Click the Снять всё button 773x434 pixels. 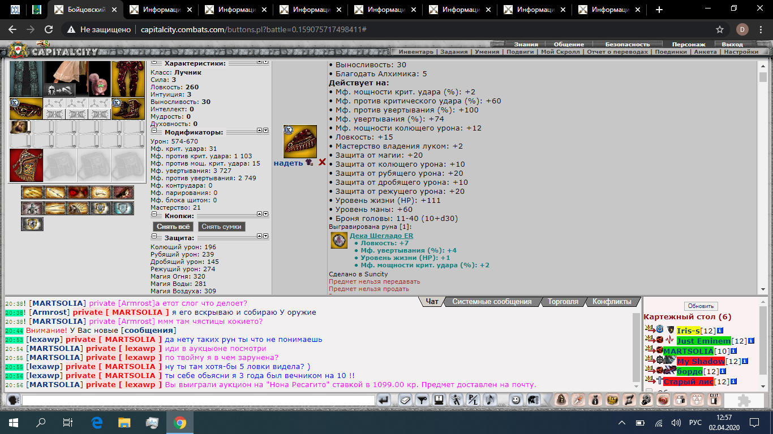173,227
